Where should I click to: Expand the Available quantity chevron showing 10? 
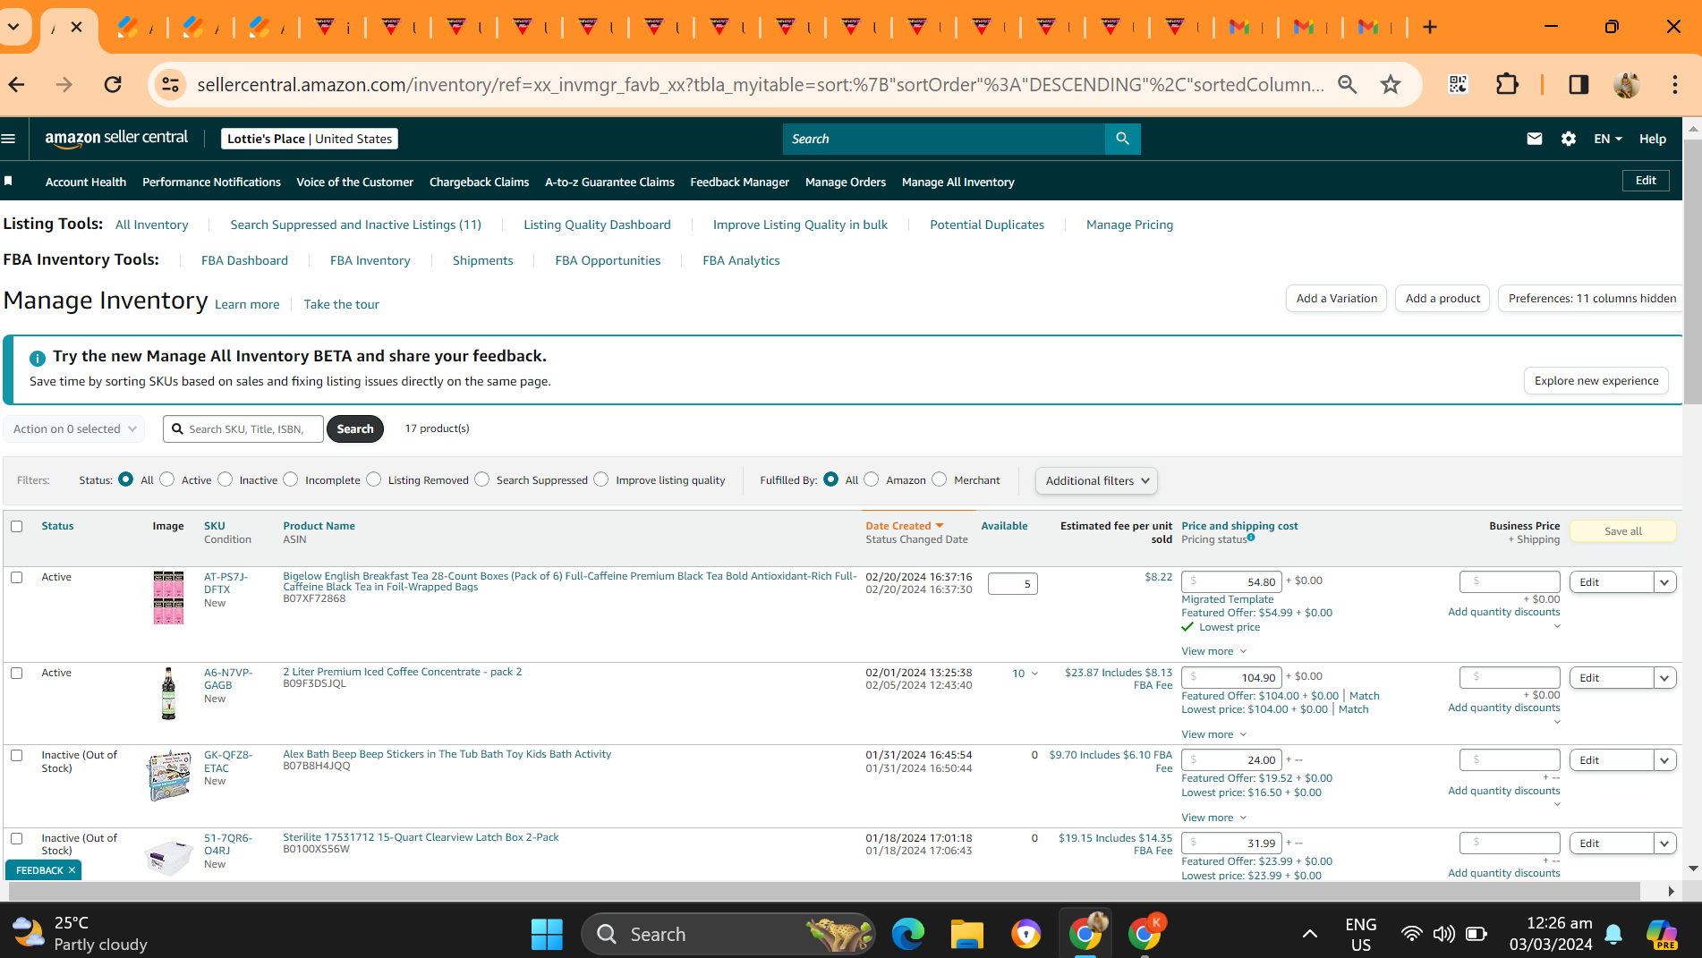coord(1034,674)
